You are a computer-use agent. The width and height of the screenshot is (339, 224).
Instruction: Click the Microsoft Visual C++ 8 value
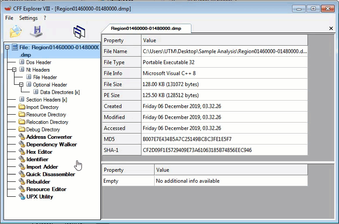coord(169,73)
